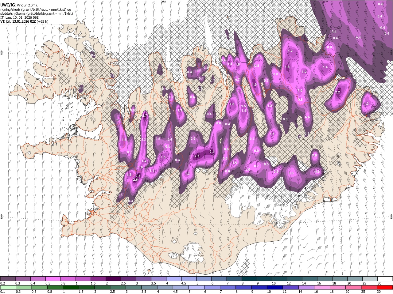
Task: Select the snow-scale swatch between 0.4 and 0.5
Action: [38, 279]
